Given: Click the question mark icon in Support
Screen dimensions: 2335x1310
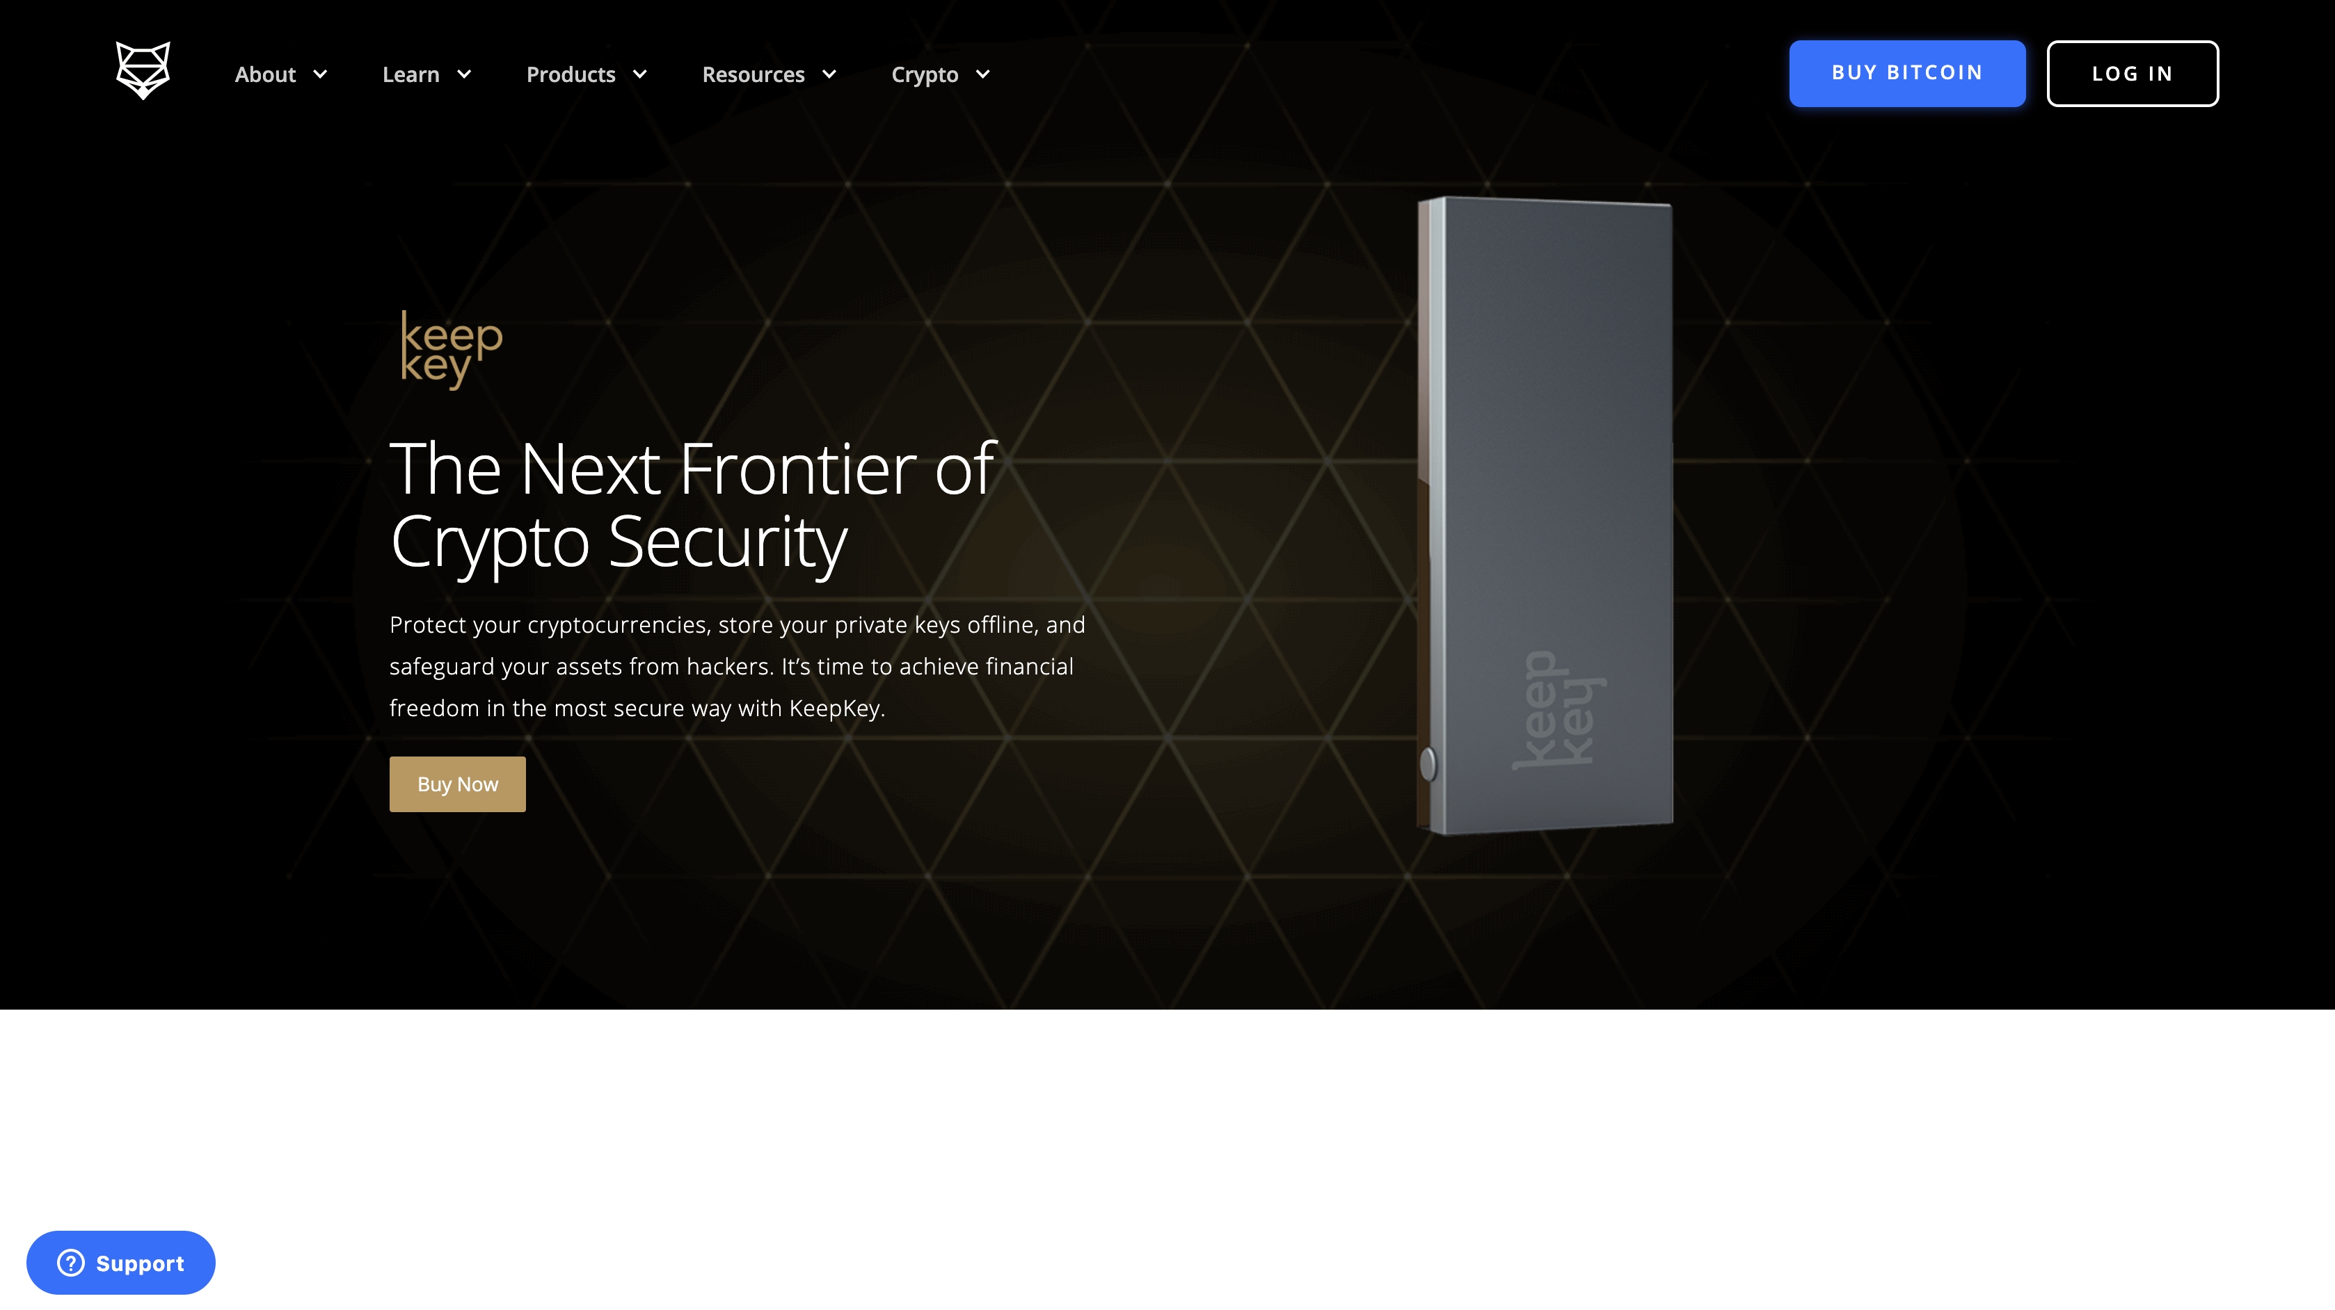Looking at the screenshot, I should click(71, 1262).
